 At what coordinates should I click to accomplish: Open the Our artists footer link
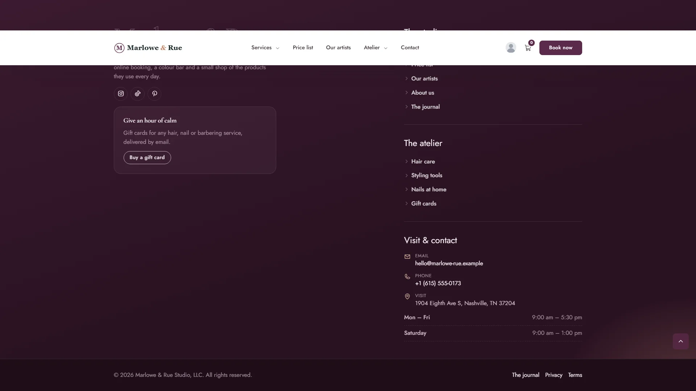coord(424,79)
